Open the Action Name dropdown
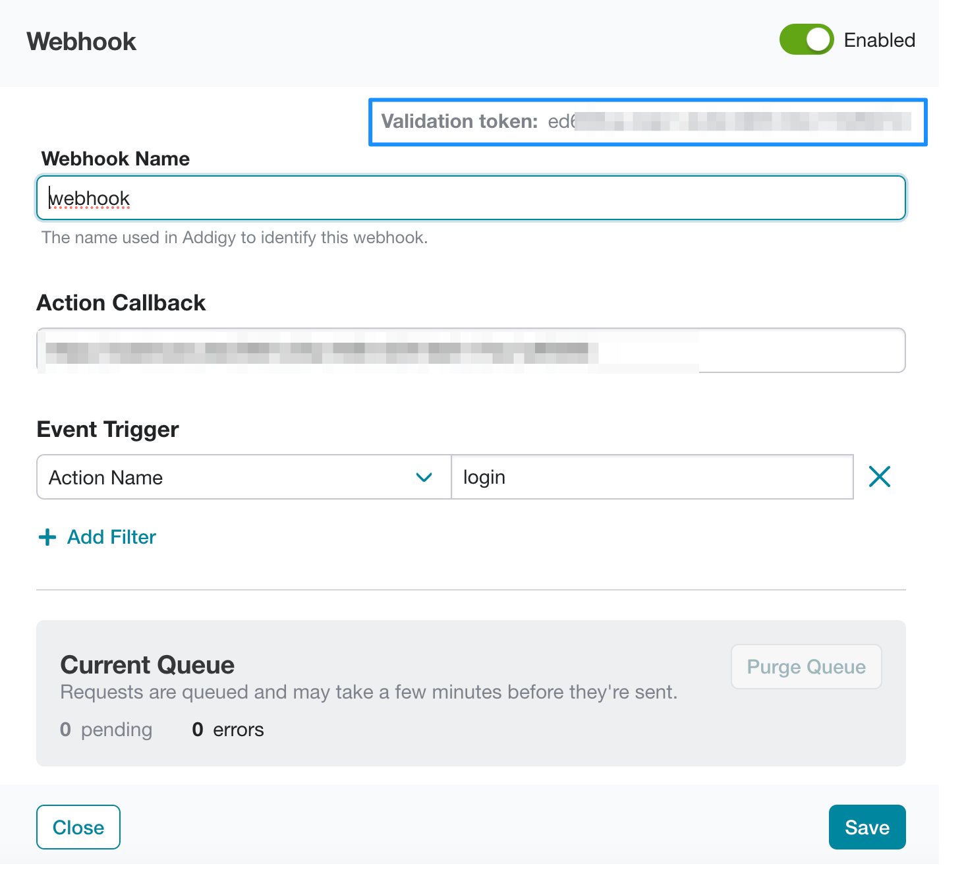Viewport: 966px width, 891px height. 244,476
